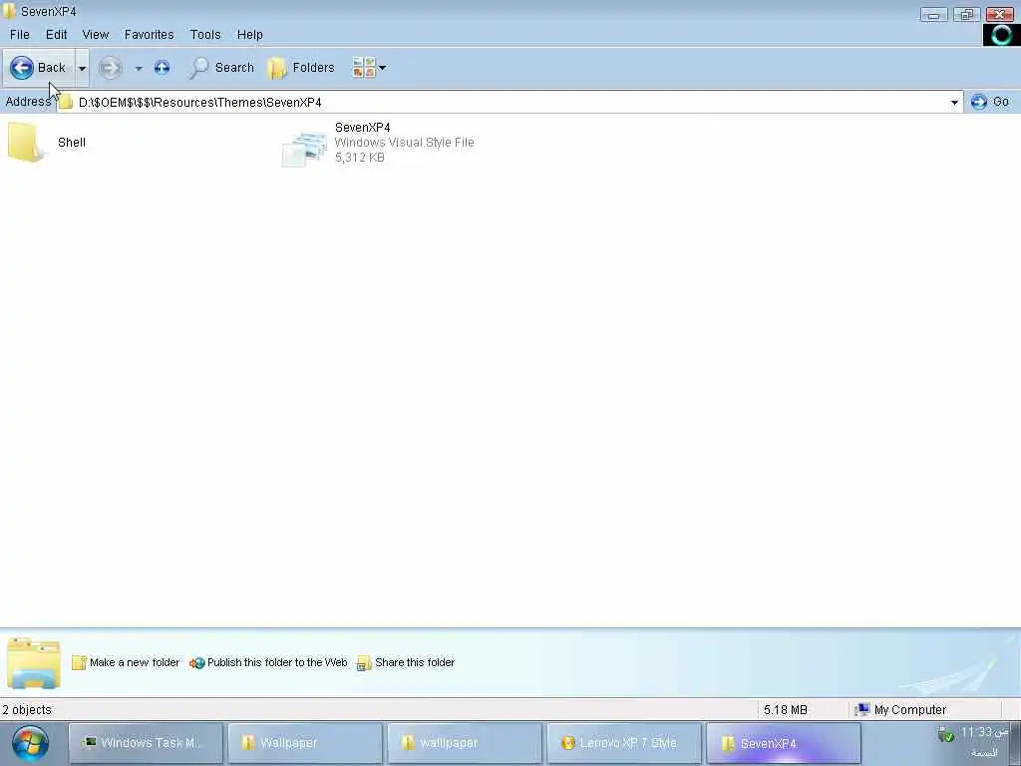
Task: Click the 5.18 MB status bar size
Action: (786, 710)
